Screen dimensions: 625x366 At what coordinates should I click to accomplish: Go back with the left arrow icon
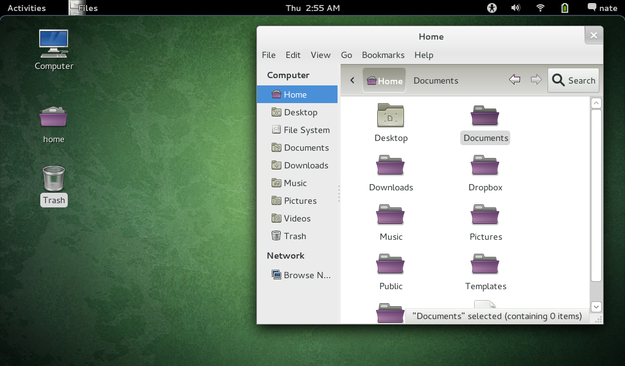click(x=515, y=80)
